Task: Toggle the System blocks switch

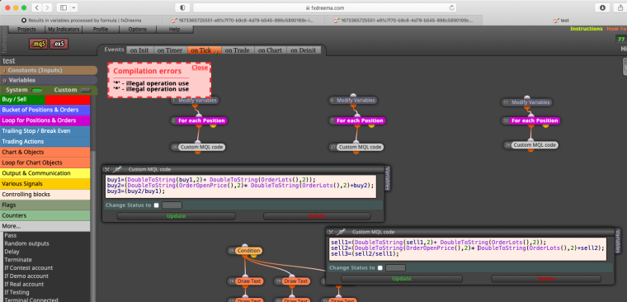Action: coord(37,91)
